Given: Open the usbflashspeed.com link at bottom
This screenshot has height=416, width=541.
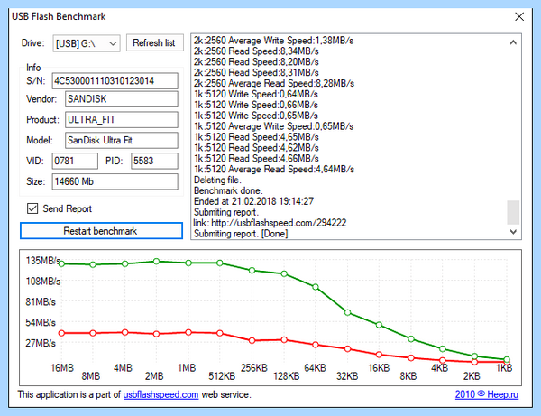Looking at the screenshot, I should point(160,394).
